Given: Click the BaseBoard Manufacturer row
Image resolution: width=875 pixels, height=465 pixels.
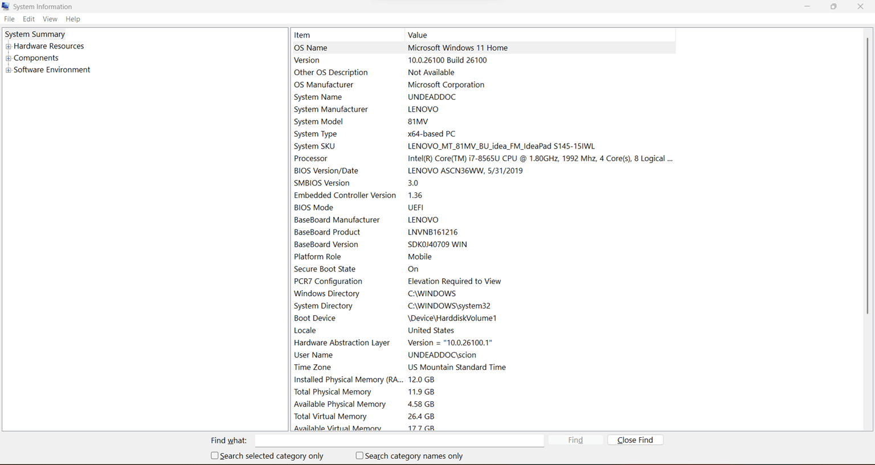Looking at the screenshot, I should point(483,220).
